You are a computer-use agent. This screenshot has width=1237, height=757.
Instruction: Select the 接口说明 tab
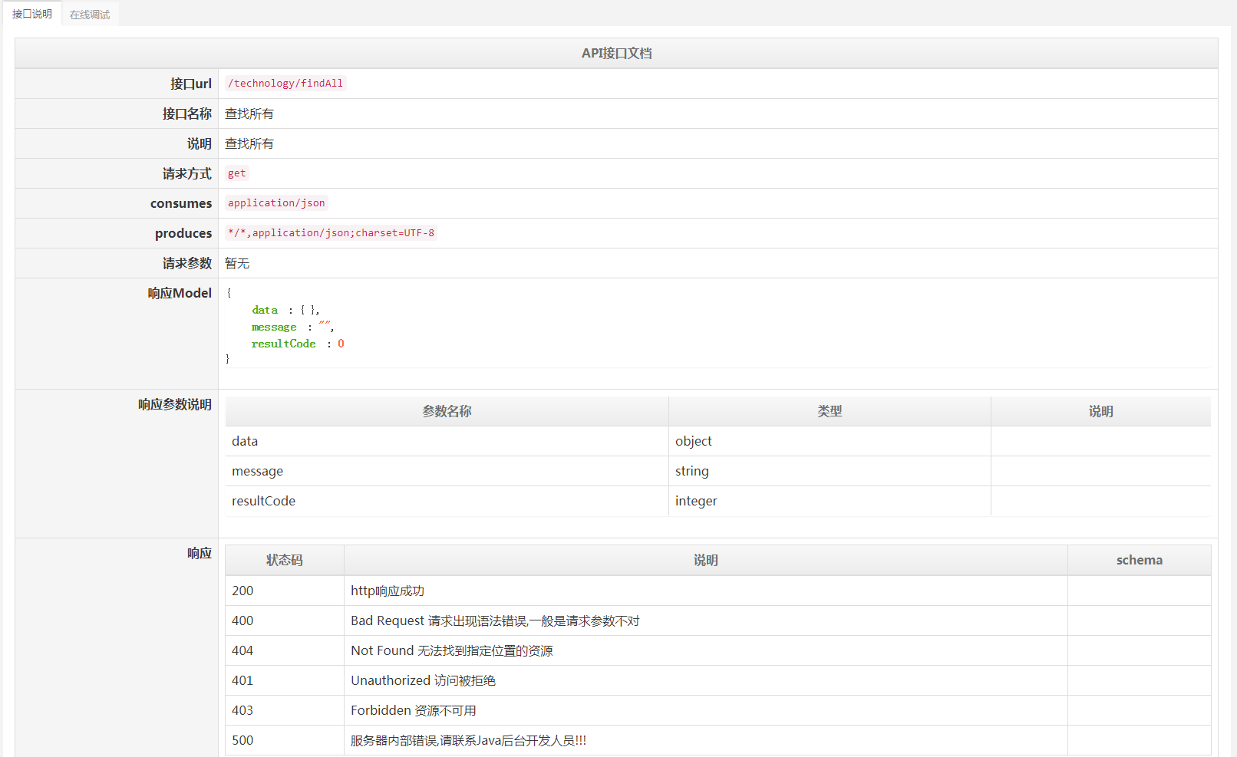pyautogui.click(x=31, y=13)
